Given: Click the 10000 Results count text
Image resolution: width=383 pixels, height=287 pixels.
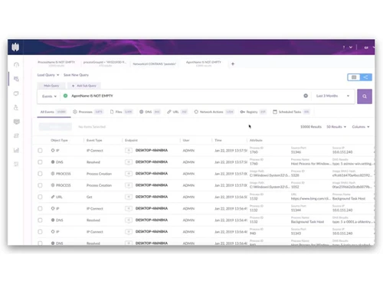Looking at the screenshot, I should [311, 127].
